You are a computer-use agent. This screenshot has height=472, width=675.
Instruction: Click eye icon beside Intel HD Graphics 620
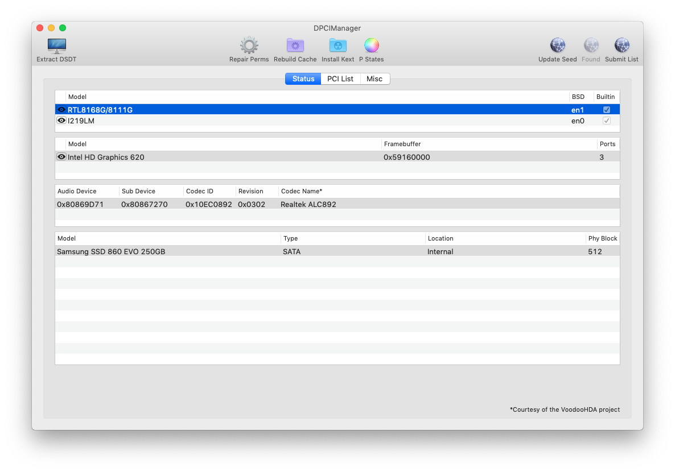coord(61,156)
